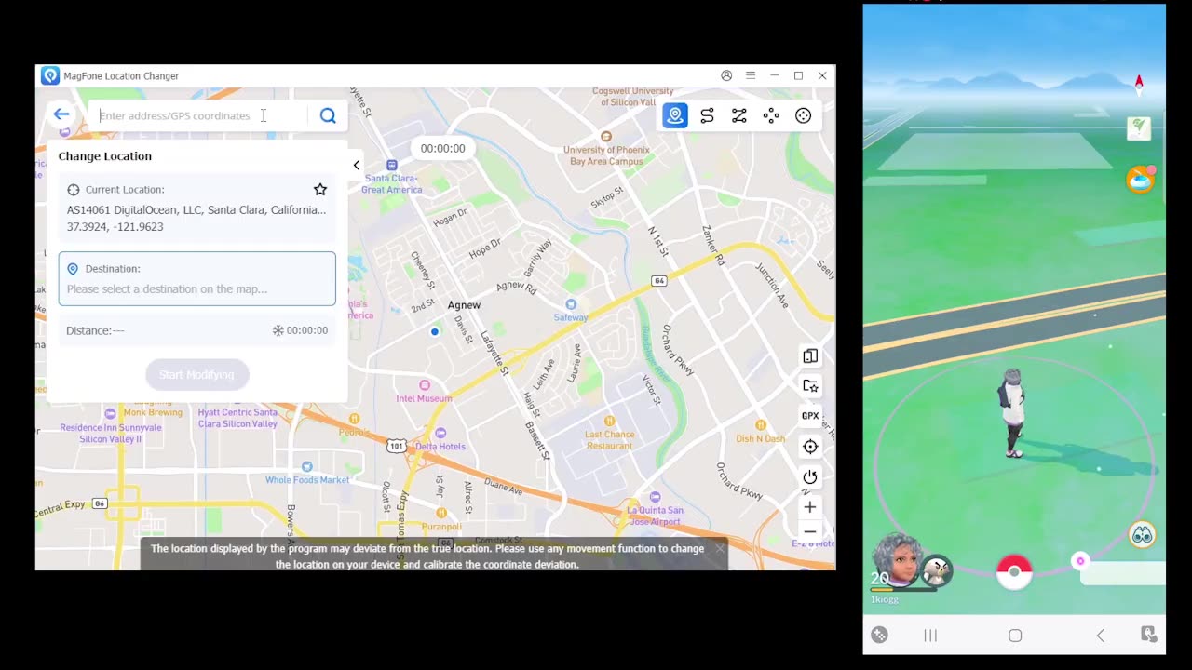Click the Safeway marker on the map
This screenshot has height=670, width=1192.
tap(571, 304)
